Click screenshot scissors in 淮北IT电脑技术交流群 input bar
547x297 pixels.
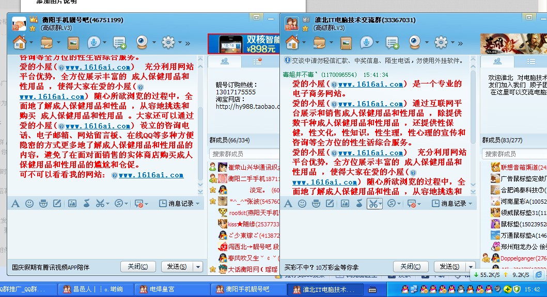pos(373,203)
